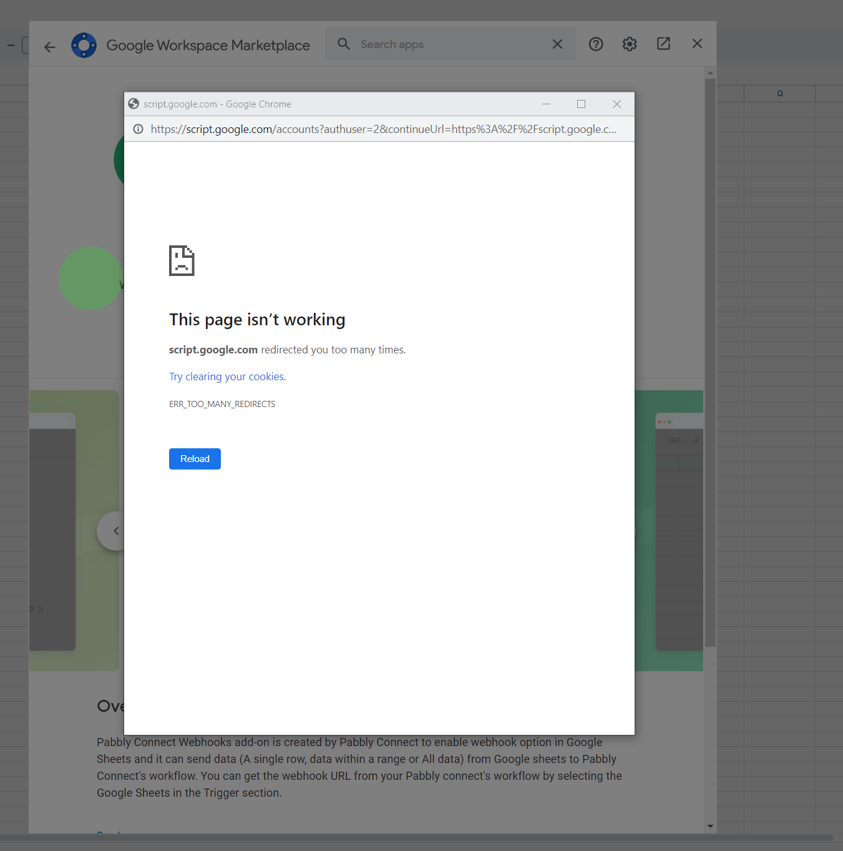Click the Marketplace scrollbar down arrow
The height and width of the screenshot is (851, 843).
[710, 827]
